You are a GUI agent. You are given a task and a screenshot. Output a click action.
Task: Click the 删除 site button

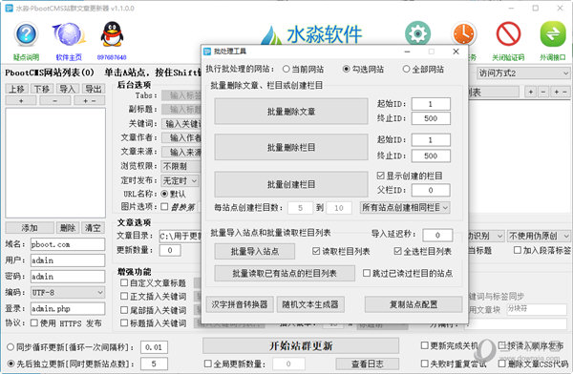click(x=68, y=228)
